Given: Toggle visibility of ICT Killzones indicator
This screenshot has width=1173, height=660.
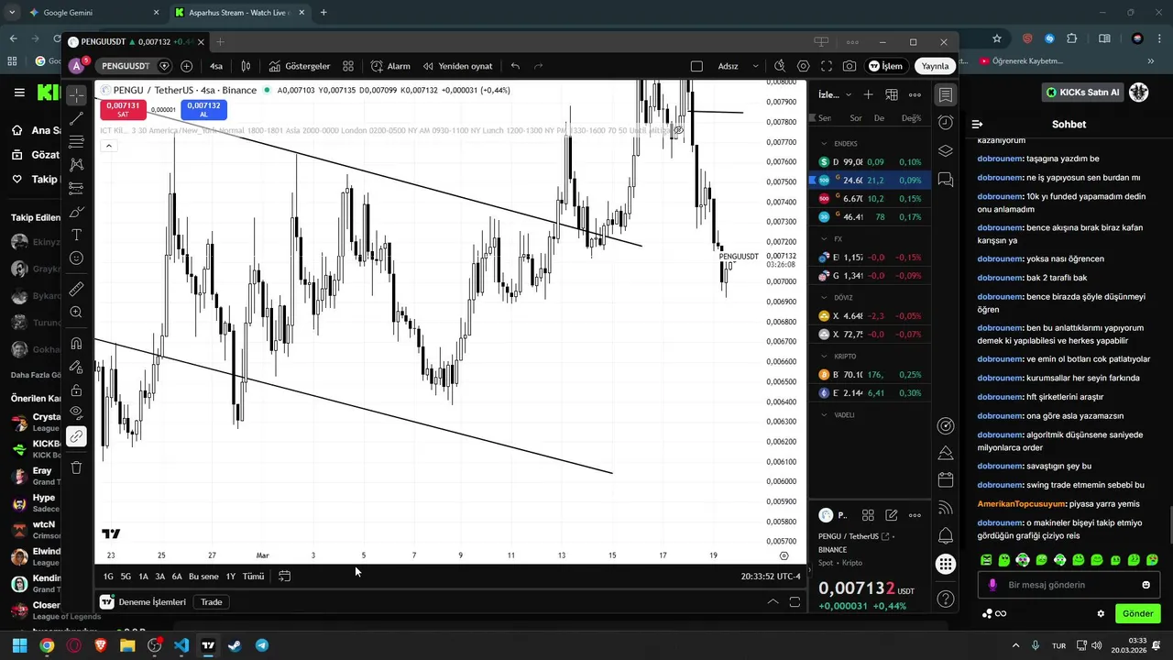Looking at the screenshot, I should pos(679,131).
